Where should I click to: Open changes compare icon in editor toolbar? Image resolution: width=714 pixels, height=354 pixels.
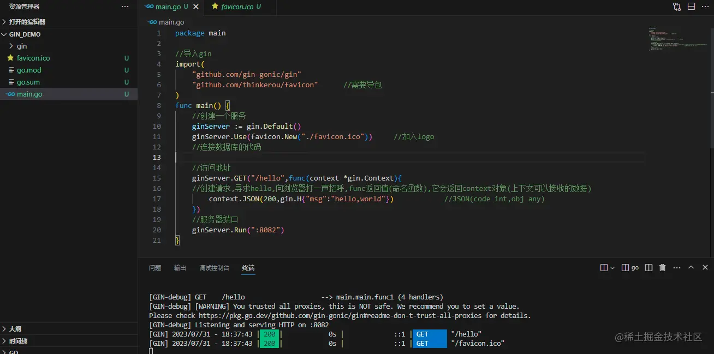(x=677, y=7)
